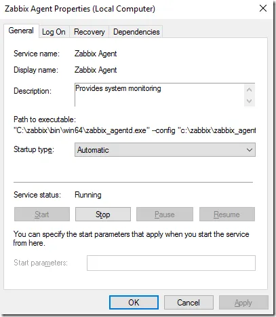Click the 'Service name:' label
Image resolution: width=276 pixels, height=317 pixels.
coord(37,54)
